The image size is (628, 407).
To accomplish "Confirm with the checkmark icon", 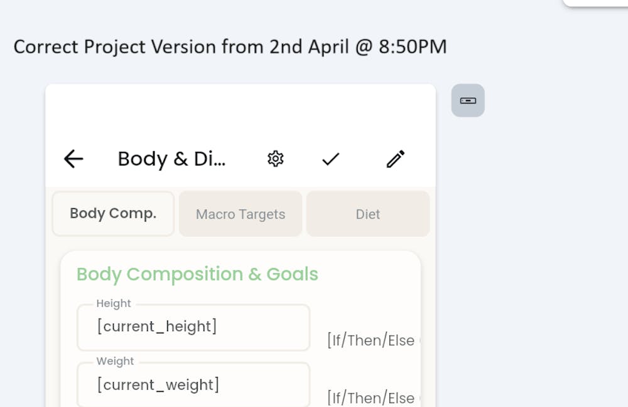I will point(330,159).
